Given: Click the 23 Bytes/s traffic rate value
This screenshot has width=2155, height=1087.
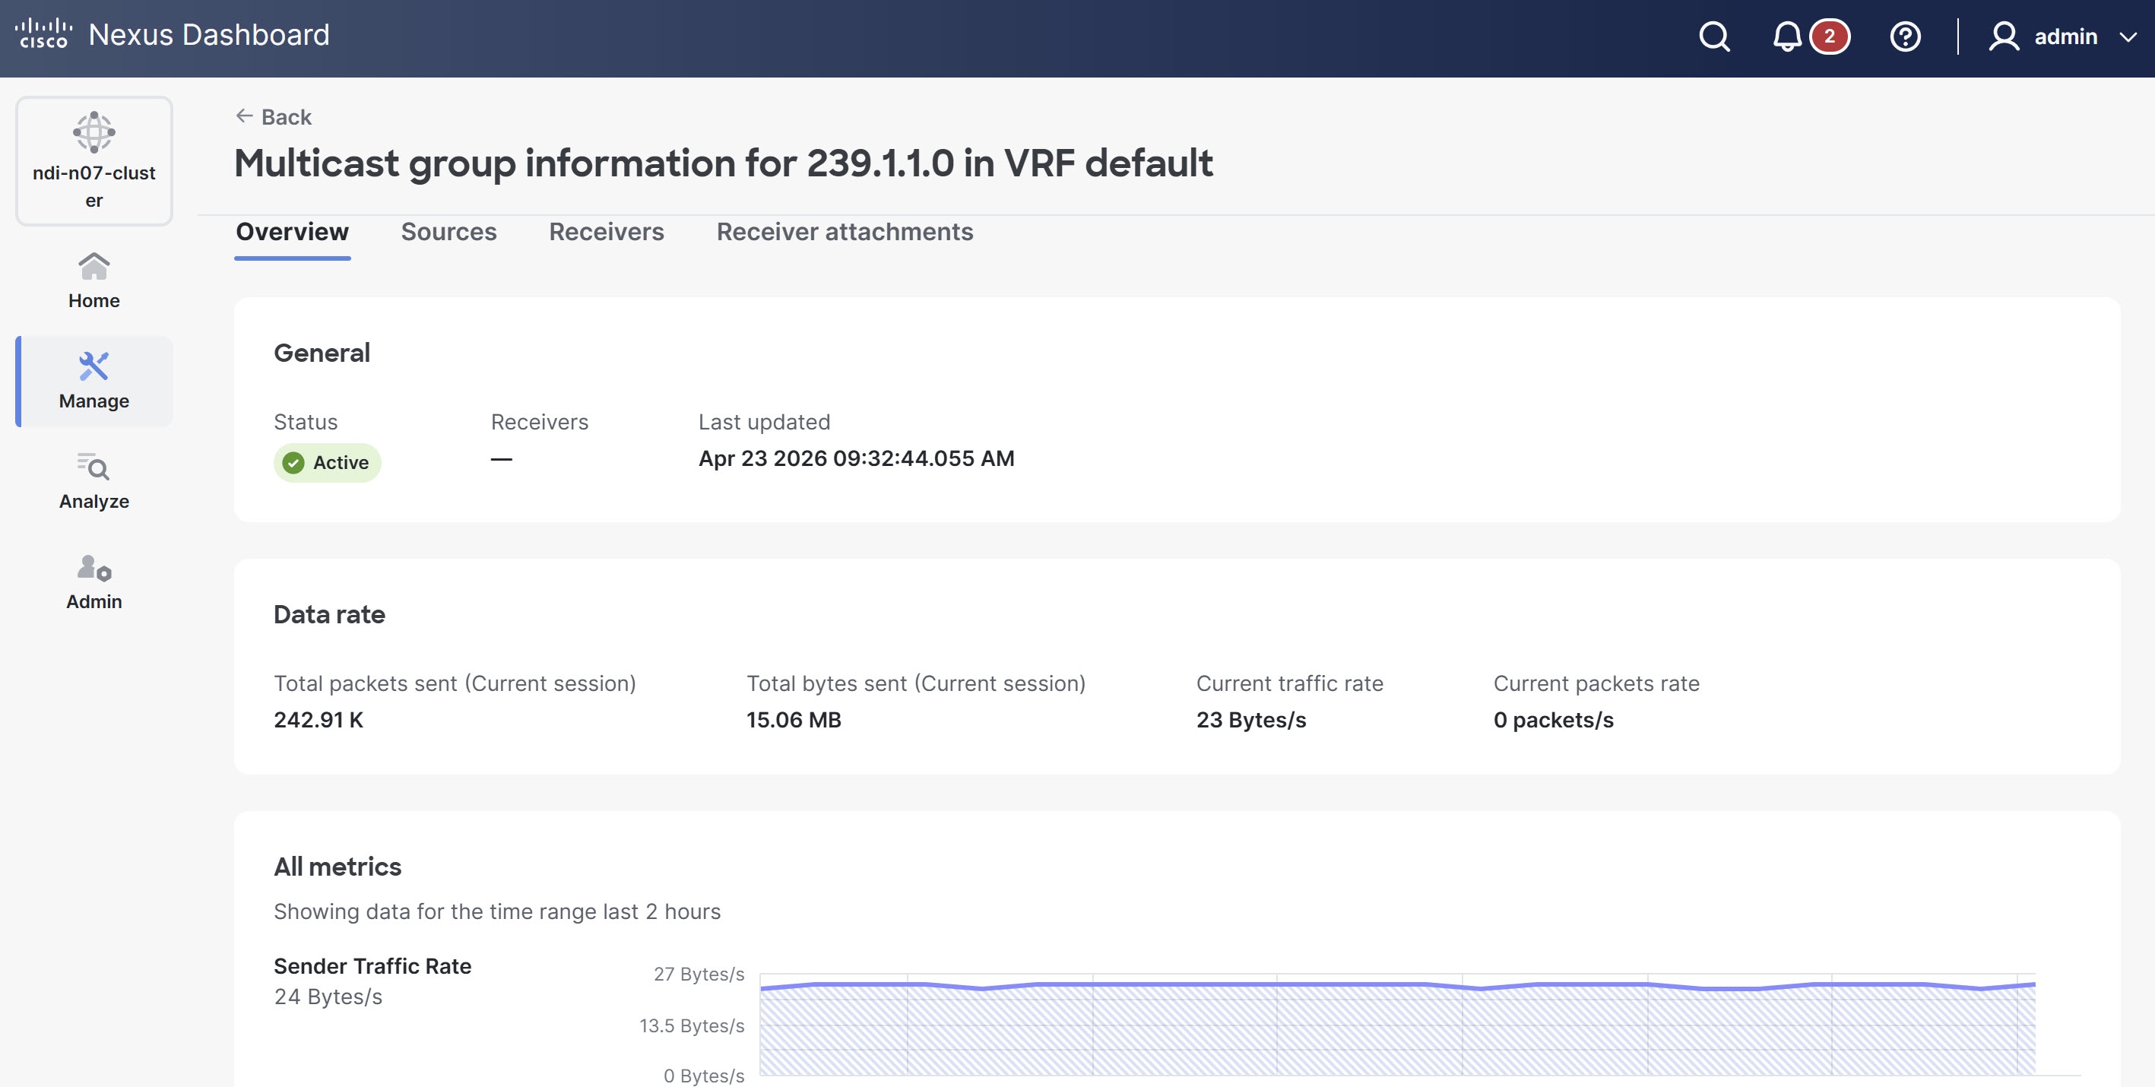Looking at the screenshot, I should tap(1250, 720).
